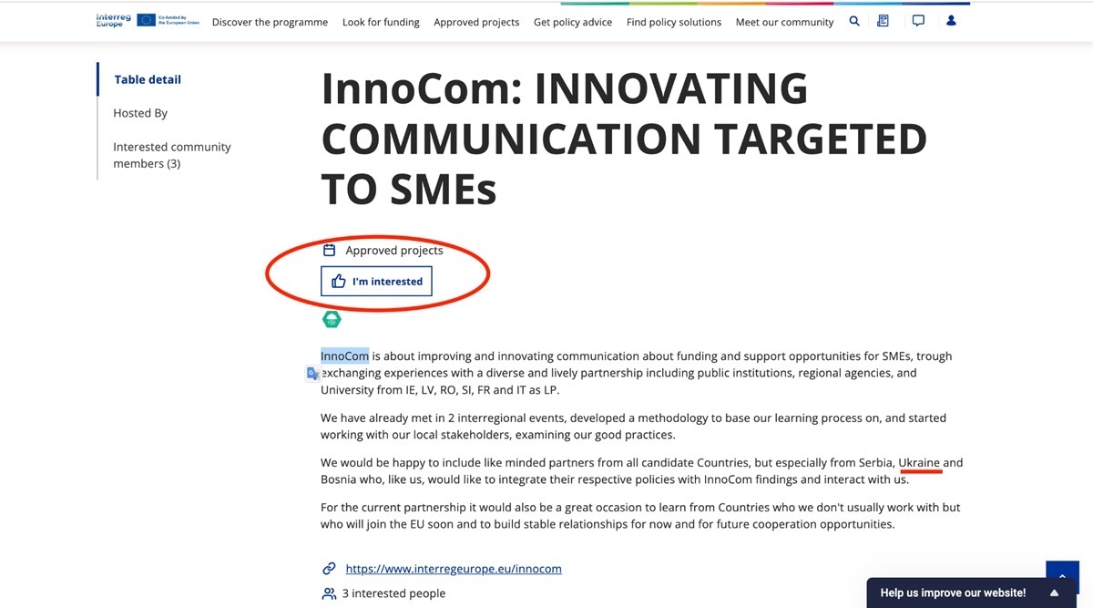Open the search magnifier icon in header
1093x608 pixels.
pos(854,21)
